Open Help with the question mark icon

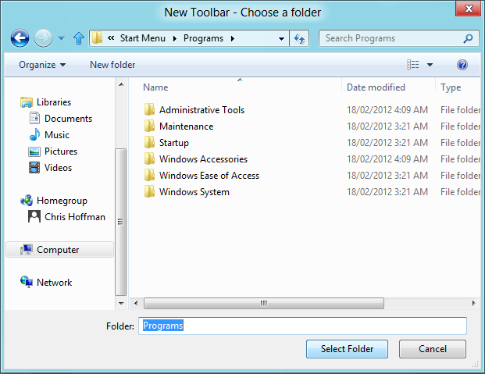pos(462,65)
